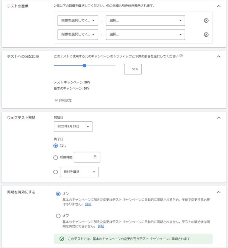Remove the first goal row with X icon
228x248 pixels.
coord(206,20)
